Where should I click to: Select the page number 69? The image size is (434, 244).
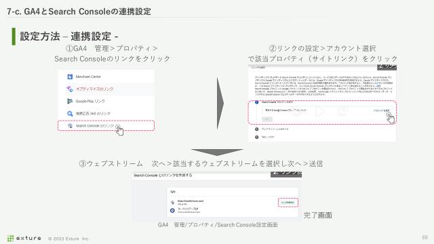click(x=425, y=237)
